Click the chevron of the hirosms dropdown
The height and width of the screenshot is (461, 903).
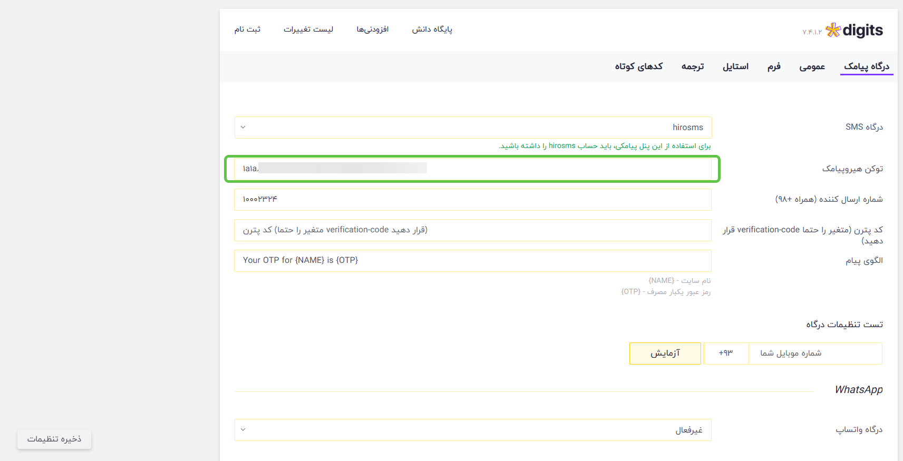[x=243, y=127]
